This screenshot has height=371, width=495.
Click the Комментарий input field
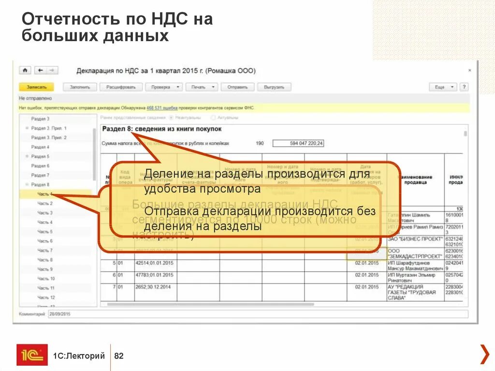258,314
